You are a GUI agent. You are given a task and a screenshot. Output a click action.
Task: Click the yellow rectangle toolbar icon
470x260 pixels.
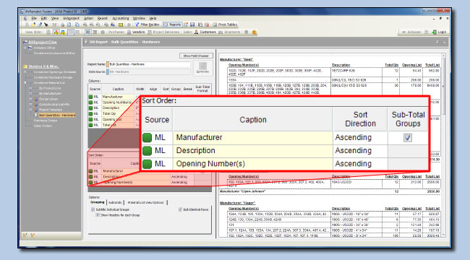coord(121,25)
